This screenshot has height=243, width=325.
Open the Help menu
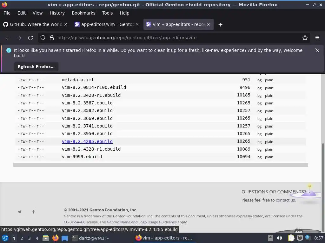click(x=124, y=13)
